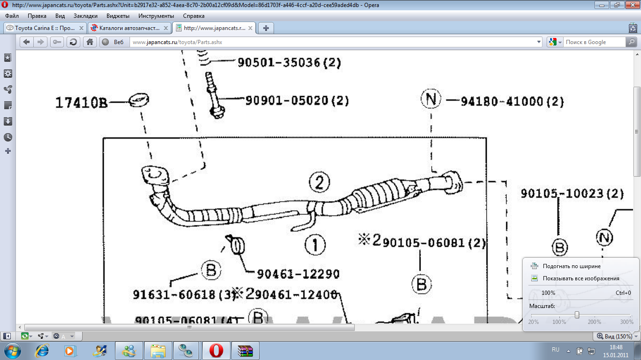Viewport: 641px width, 360px height.
Task: Click the Reload page button
Action: point(73,42)
